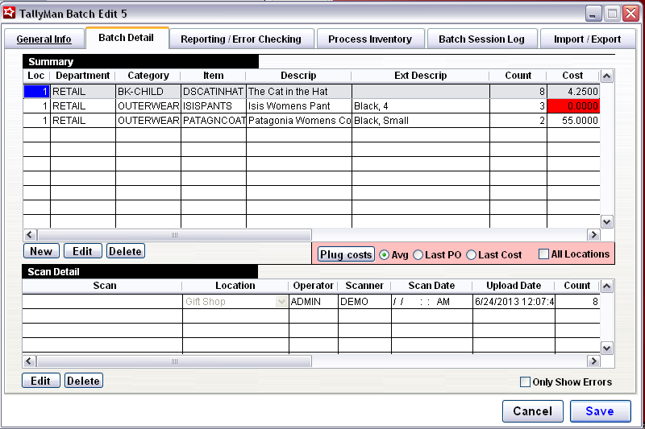Switch to the Import / Export tab
The width and height of the screenshot is (645, 429).
click(587, 39)
